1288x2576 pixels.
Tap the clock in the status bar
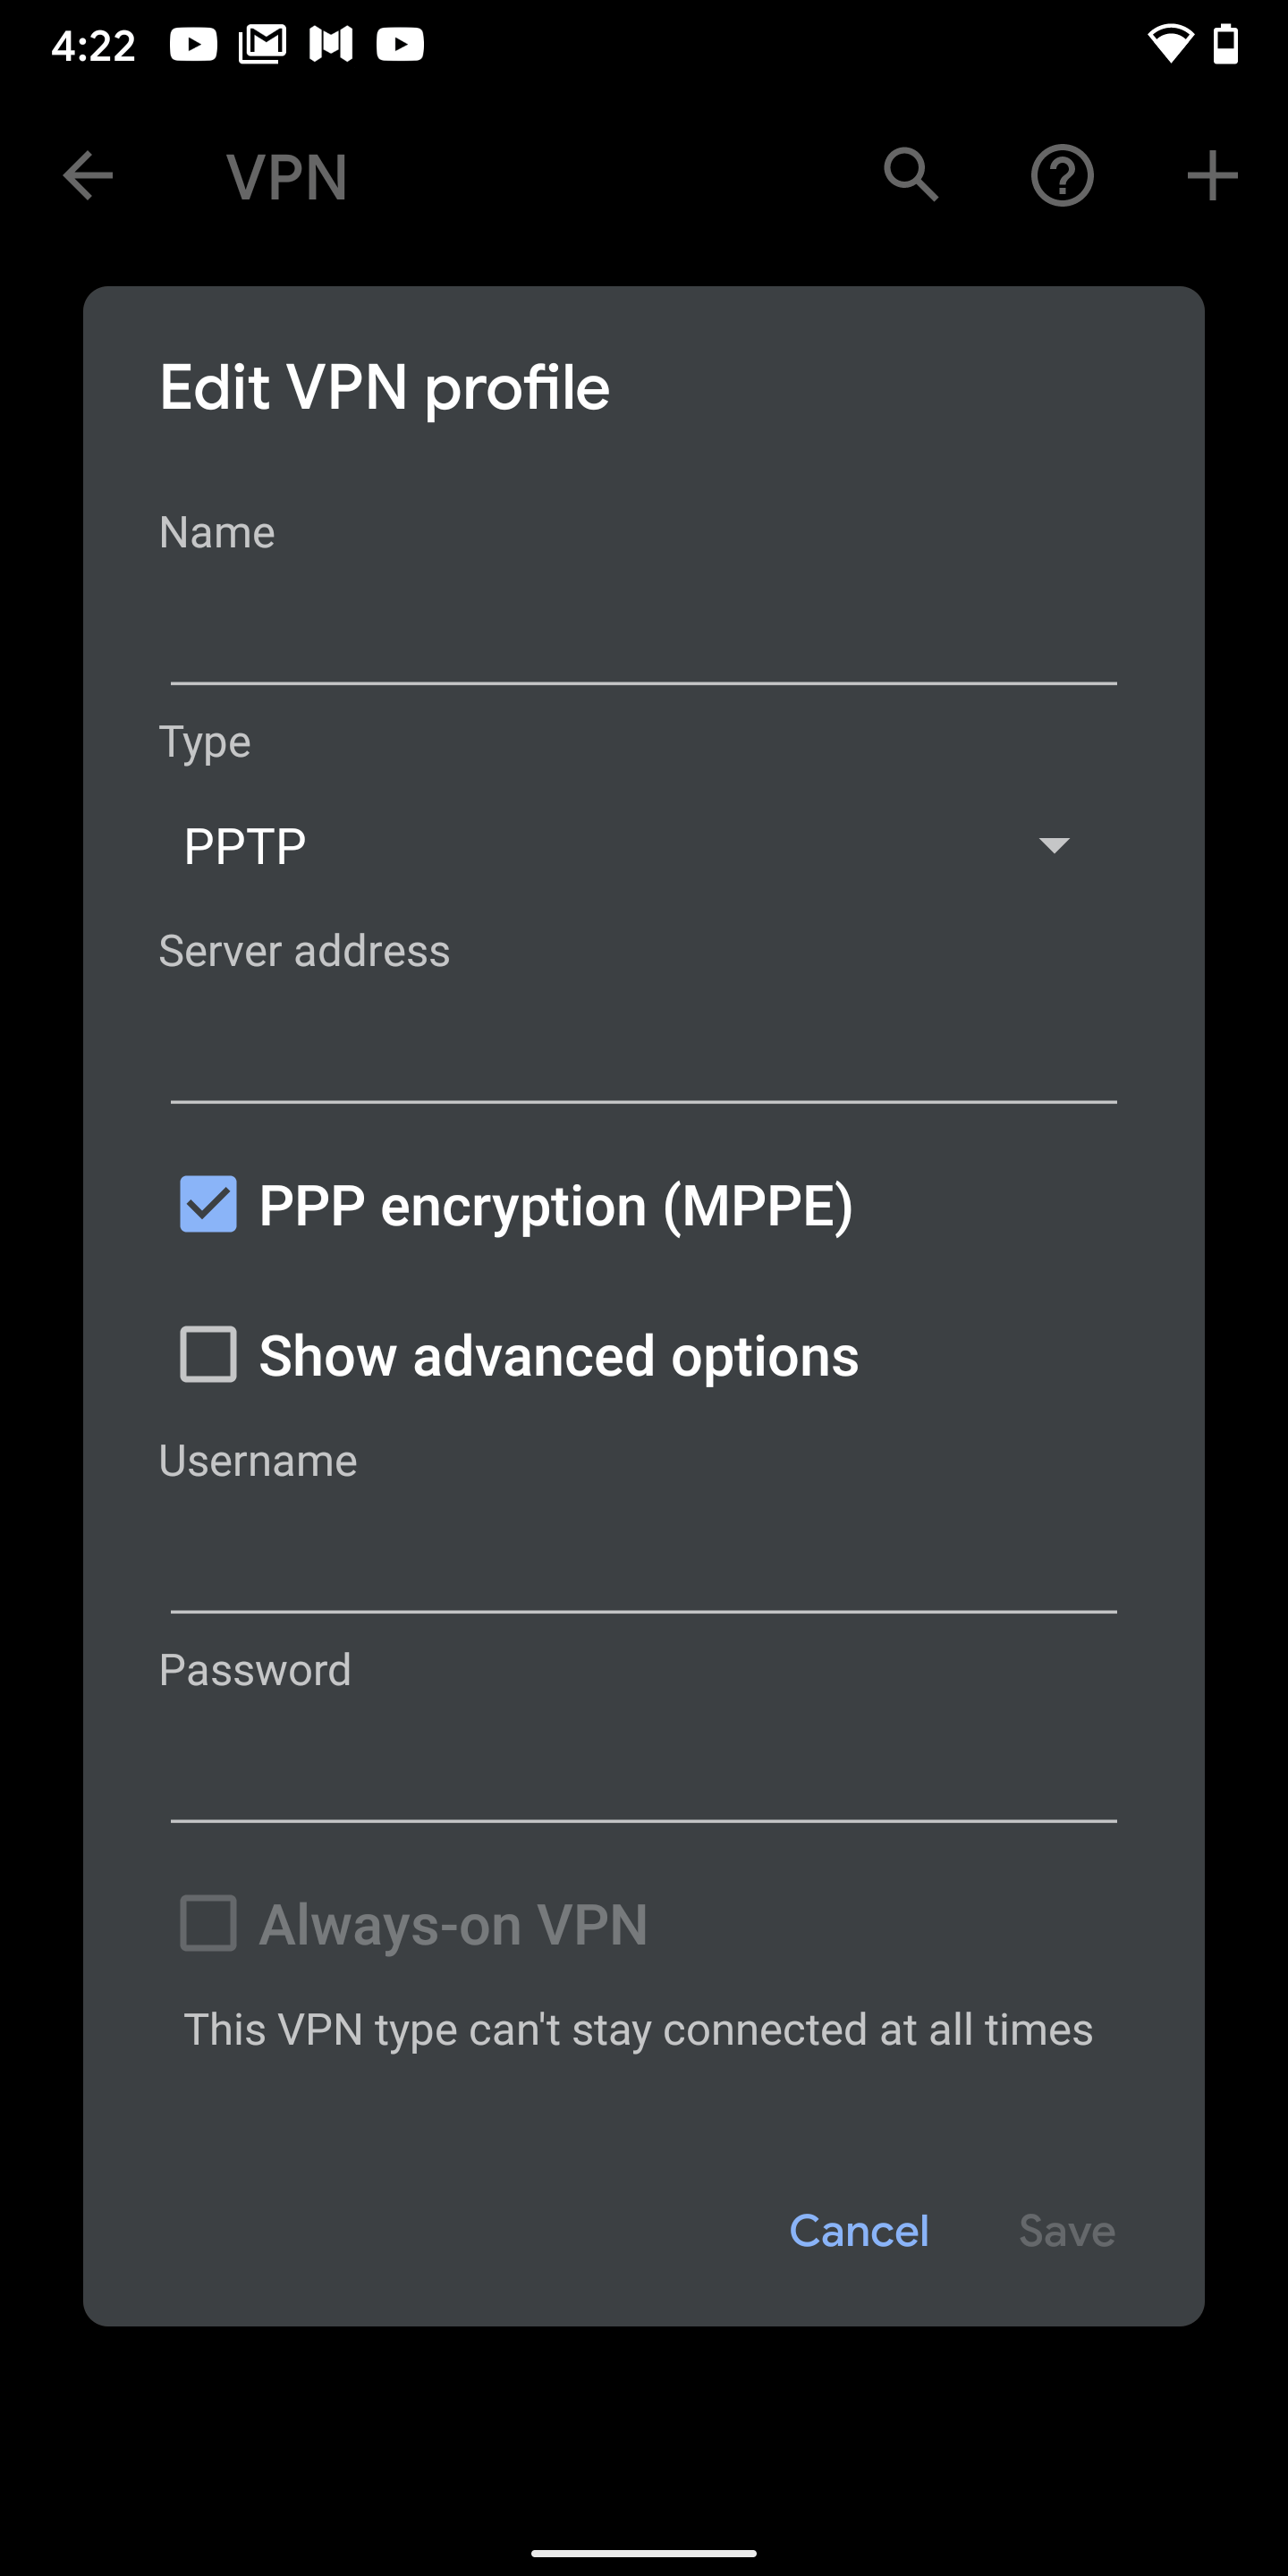coord(95,42)
